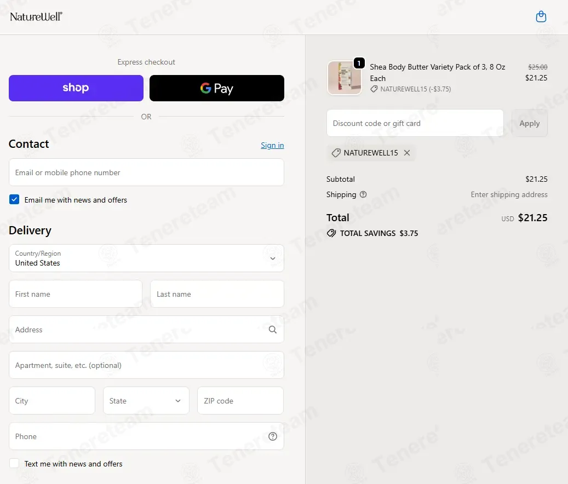Image resolution: width=568 pixels, height=484 pixels.
Task: Click the Apply discount button
Action: (x=529, y=123)
